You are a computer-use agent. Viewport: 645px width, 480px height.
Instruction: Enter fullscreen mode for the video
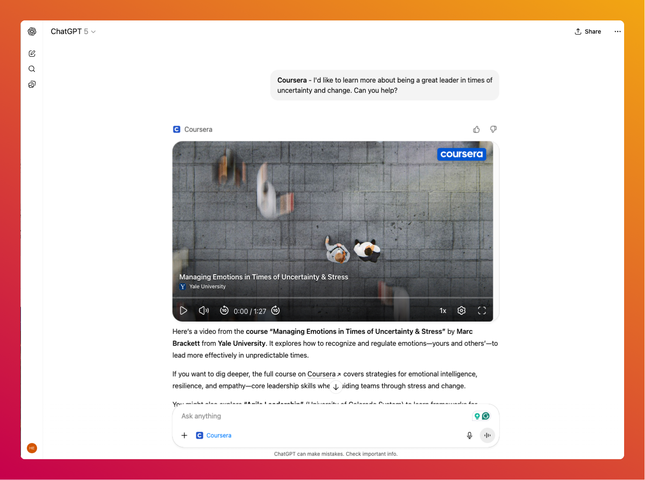click(482, 310)
